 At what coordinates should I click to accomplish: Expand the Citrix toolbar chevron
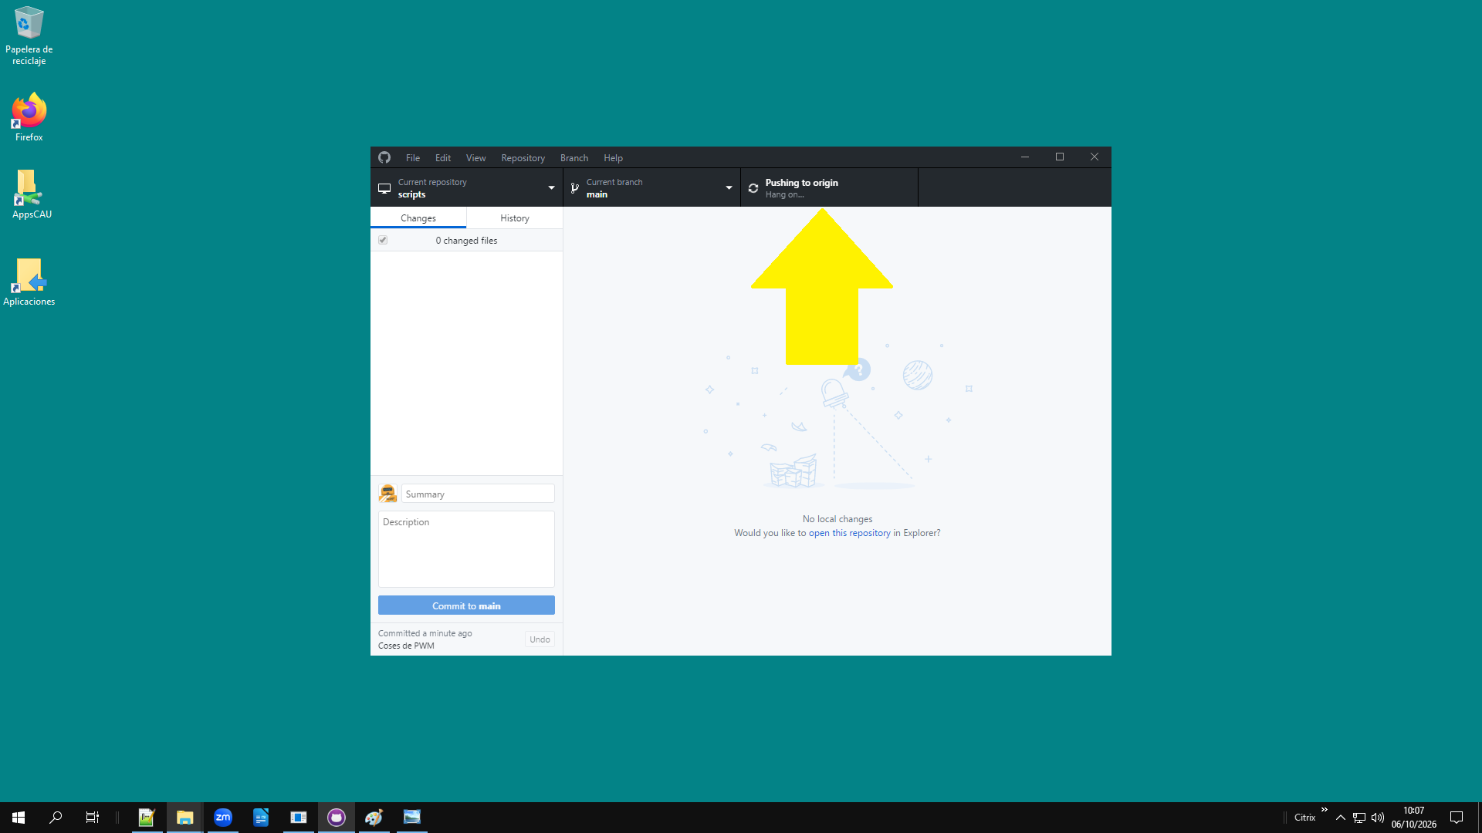(x=1325, y=810)
